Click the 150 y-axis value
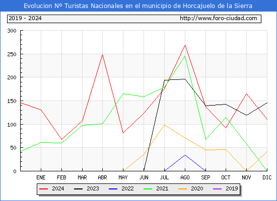Image resolution: width=277 pixels, height=201 pixels. pos(12,101)
